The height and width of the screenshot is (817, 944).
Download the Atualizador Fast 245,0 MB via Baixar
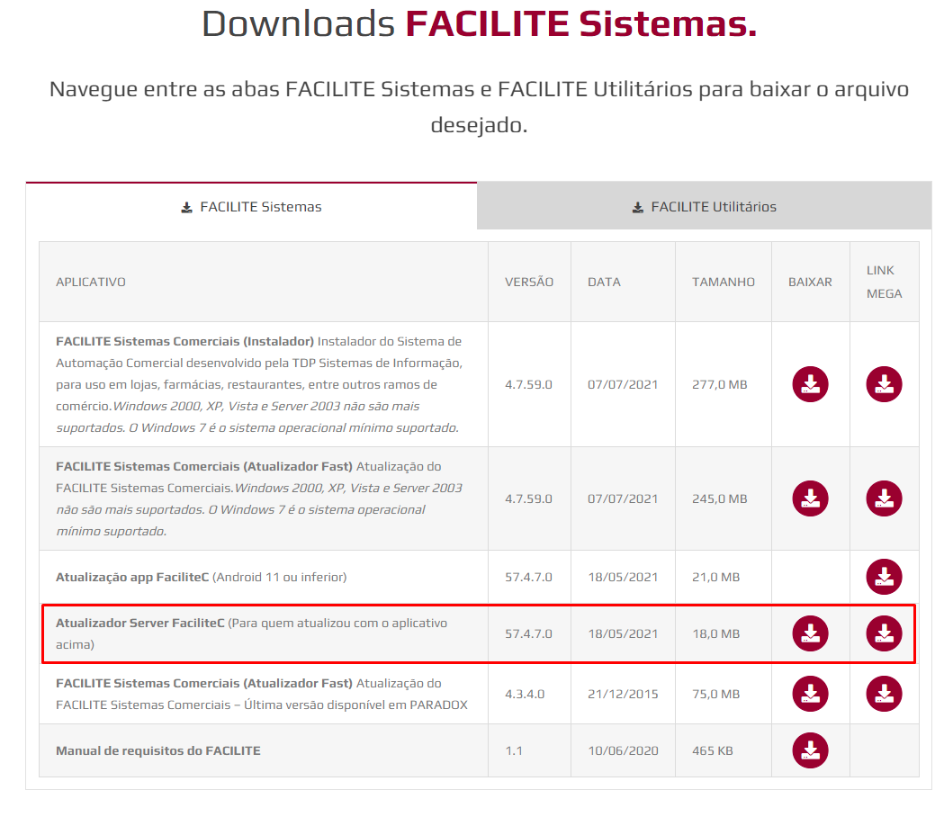(x=810, y=498)
